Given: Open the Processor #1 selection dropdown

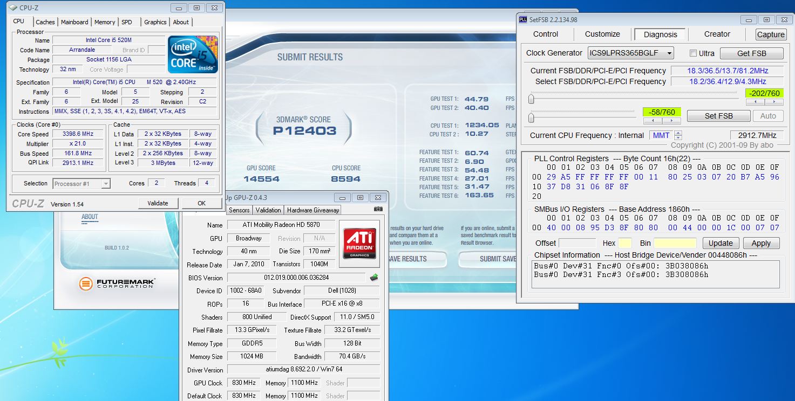Looking at the screenshot, I should (106, 184).
